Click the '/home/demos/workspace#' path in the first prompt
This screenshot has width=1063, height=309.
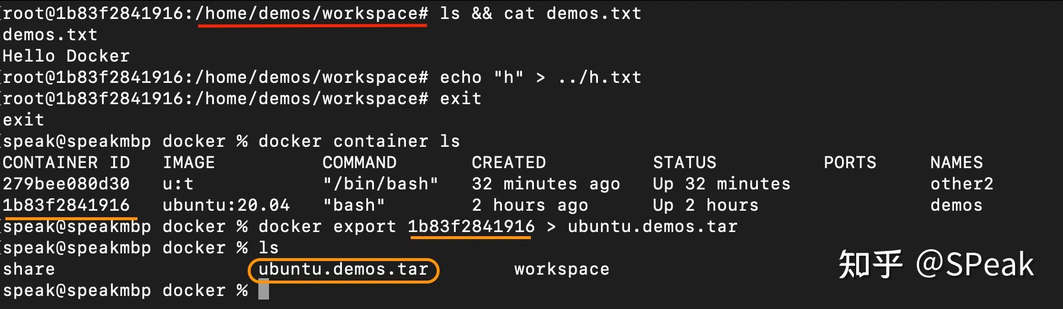pyautogui.click(x=312, y=14)
